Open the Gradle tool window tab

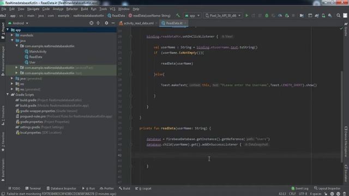coord(346,29)
